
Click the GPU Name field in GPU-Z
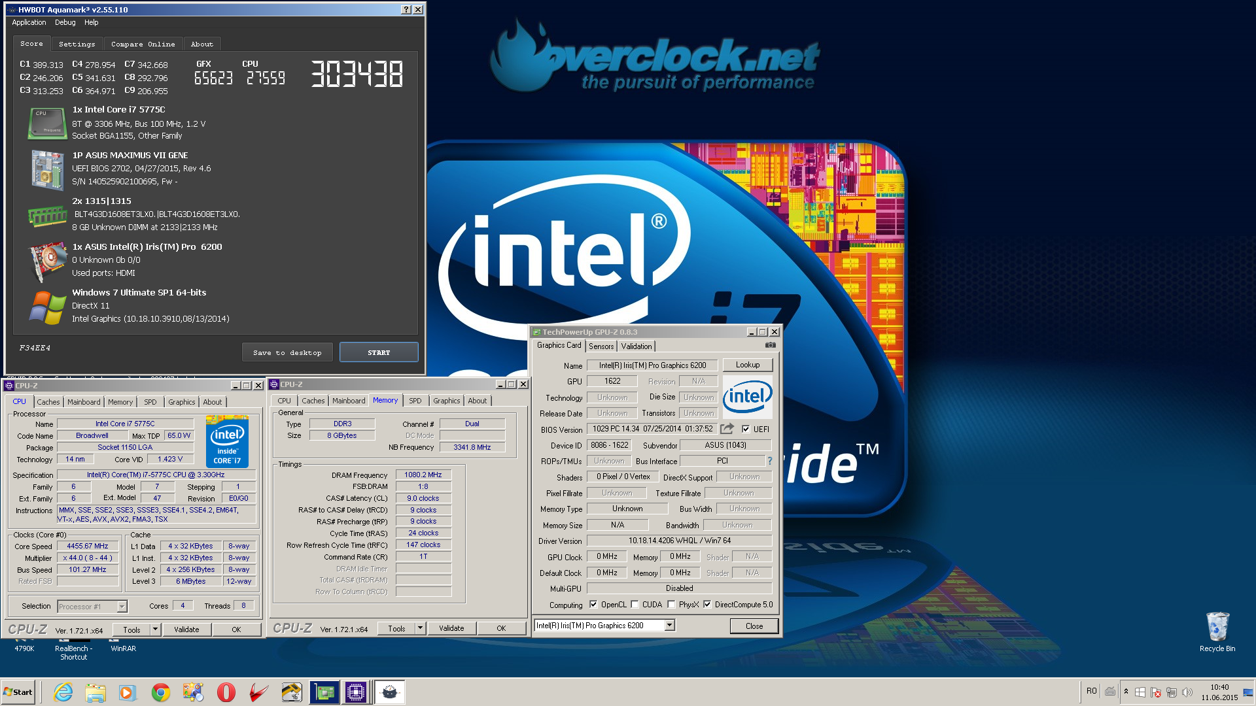pyautogui.click(x=652, y=365)
